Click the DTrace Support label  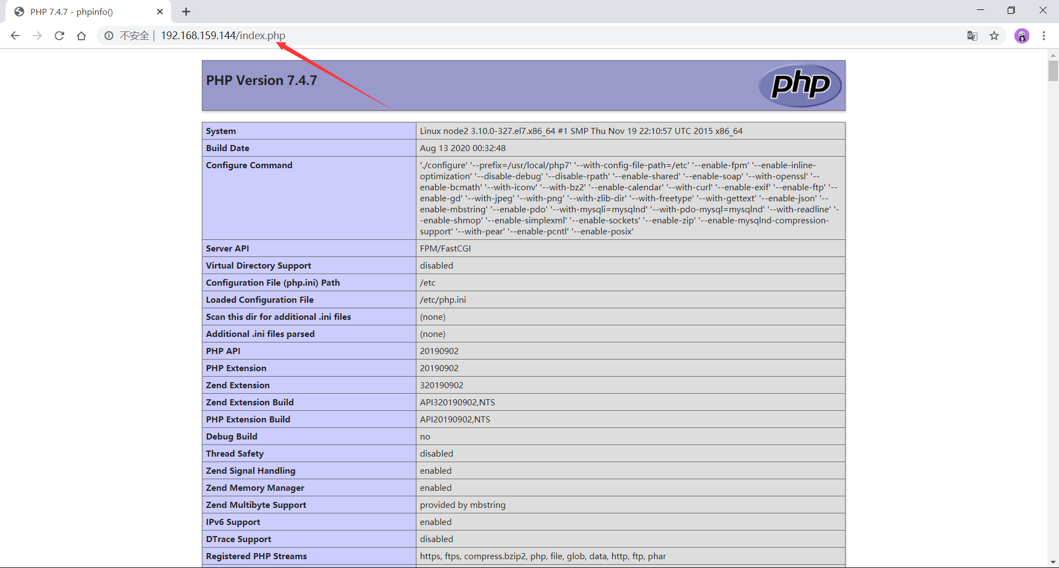(x=238, y=539)
